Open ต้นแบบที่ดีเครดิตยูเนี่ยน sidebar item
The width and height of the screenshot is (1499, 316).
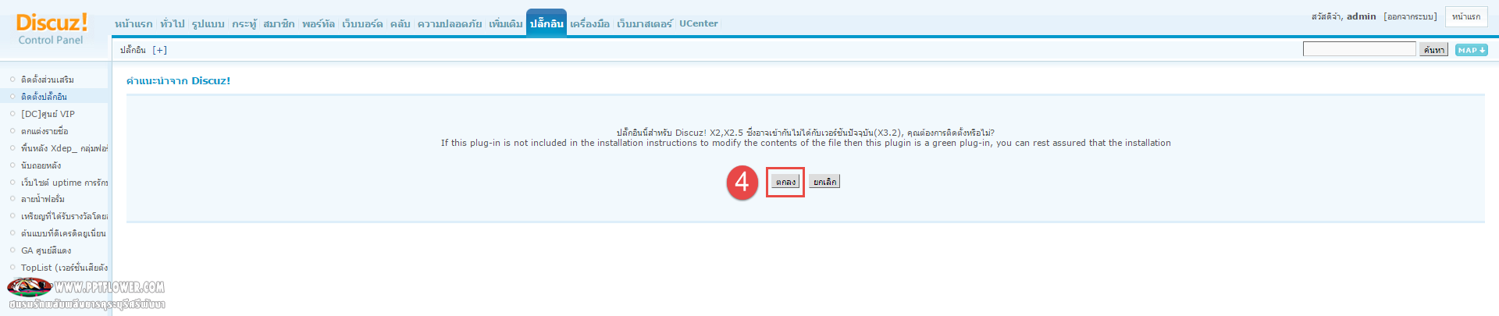click(63, 233)
